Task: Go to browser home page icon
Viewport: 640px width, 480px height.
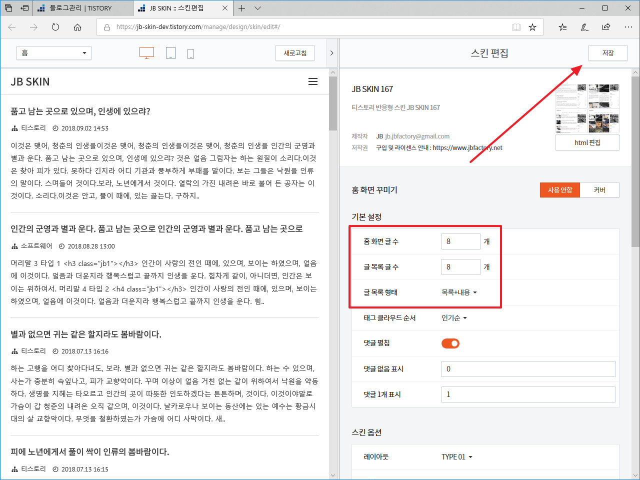Action: coord(77,27)
